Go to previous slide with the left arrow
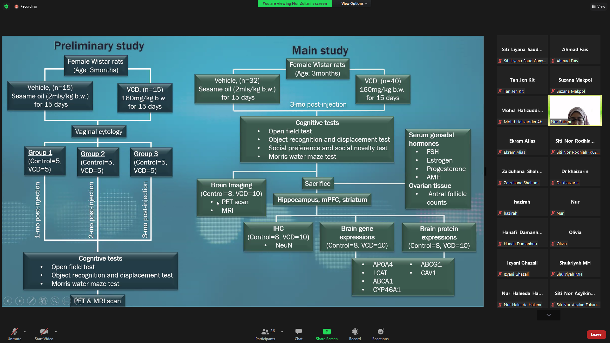The width and height of the screenshot is (610, 343). pos(8,301)
